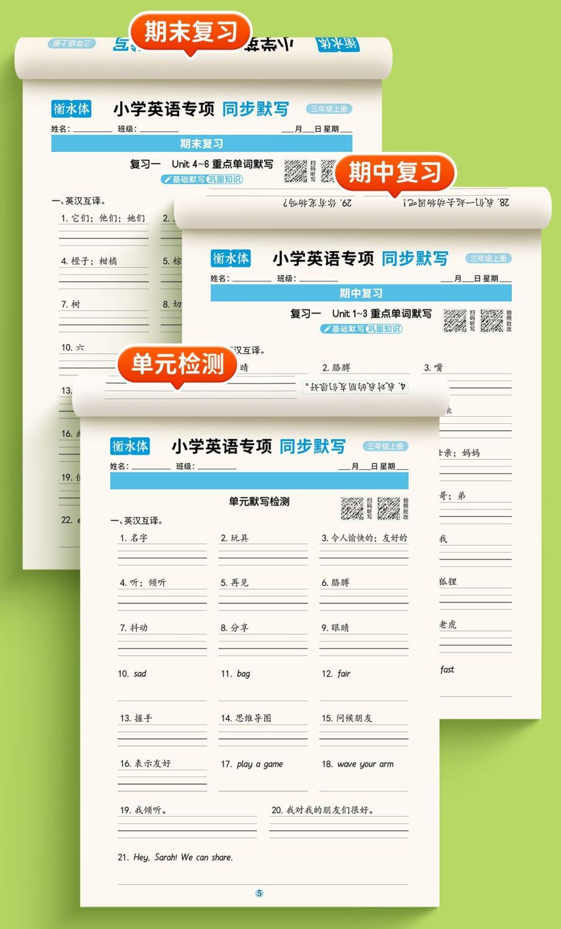
Task: Click question 15. 问候朋友
Action: (347, 718)
